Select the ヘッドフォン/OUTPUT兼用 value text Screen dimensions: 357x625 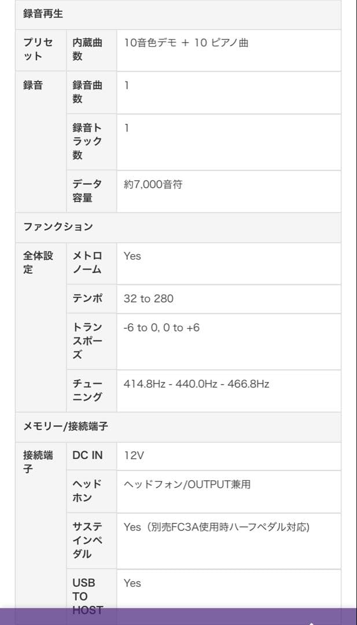click(x=187, y=484)
